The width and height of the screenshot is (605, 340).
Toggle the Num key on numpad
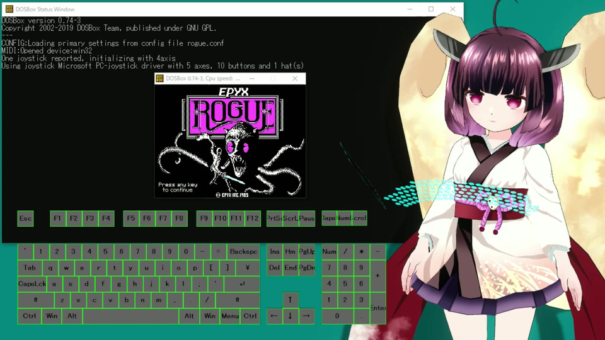(x=330, y=252)
